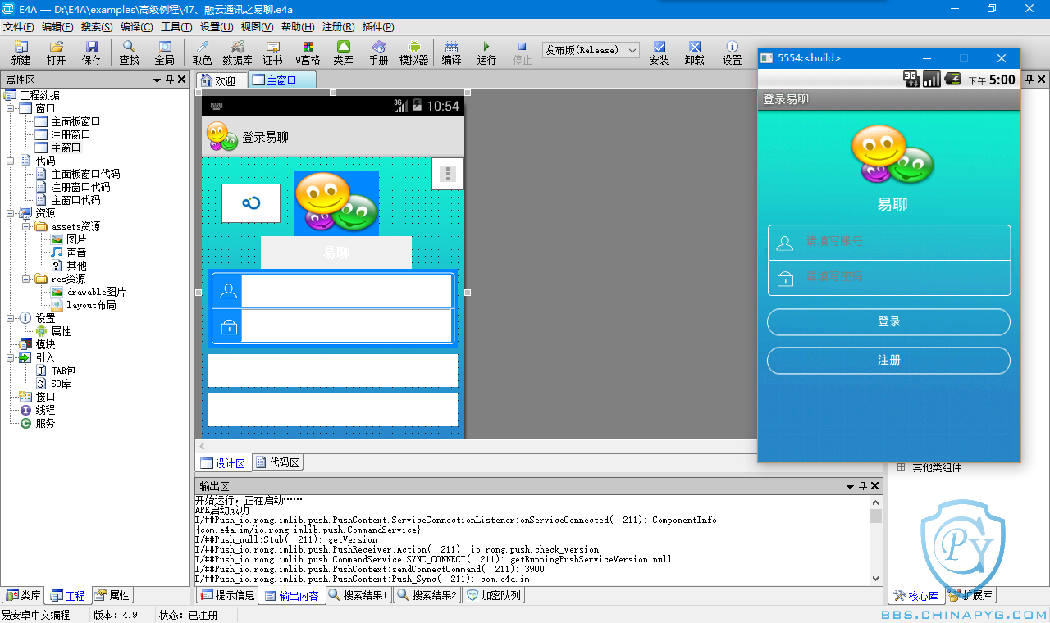Open the 插件(P) menu

pyautogui.click(x=378, y=27)
